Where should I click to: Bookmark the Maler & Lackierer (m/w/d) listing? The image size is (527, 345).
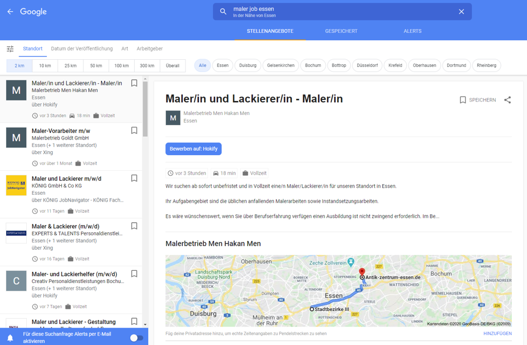(134, 226)
